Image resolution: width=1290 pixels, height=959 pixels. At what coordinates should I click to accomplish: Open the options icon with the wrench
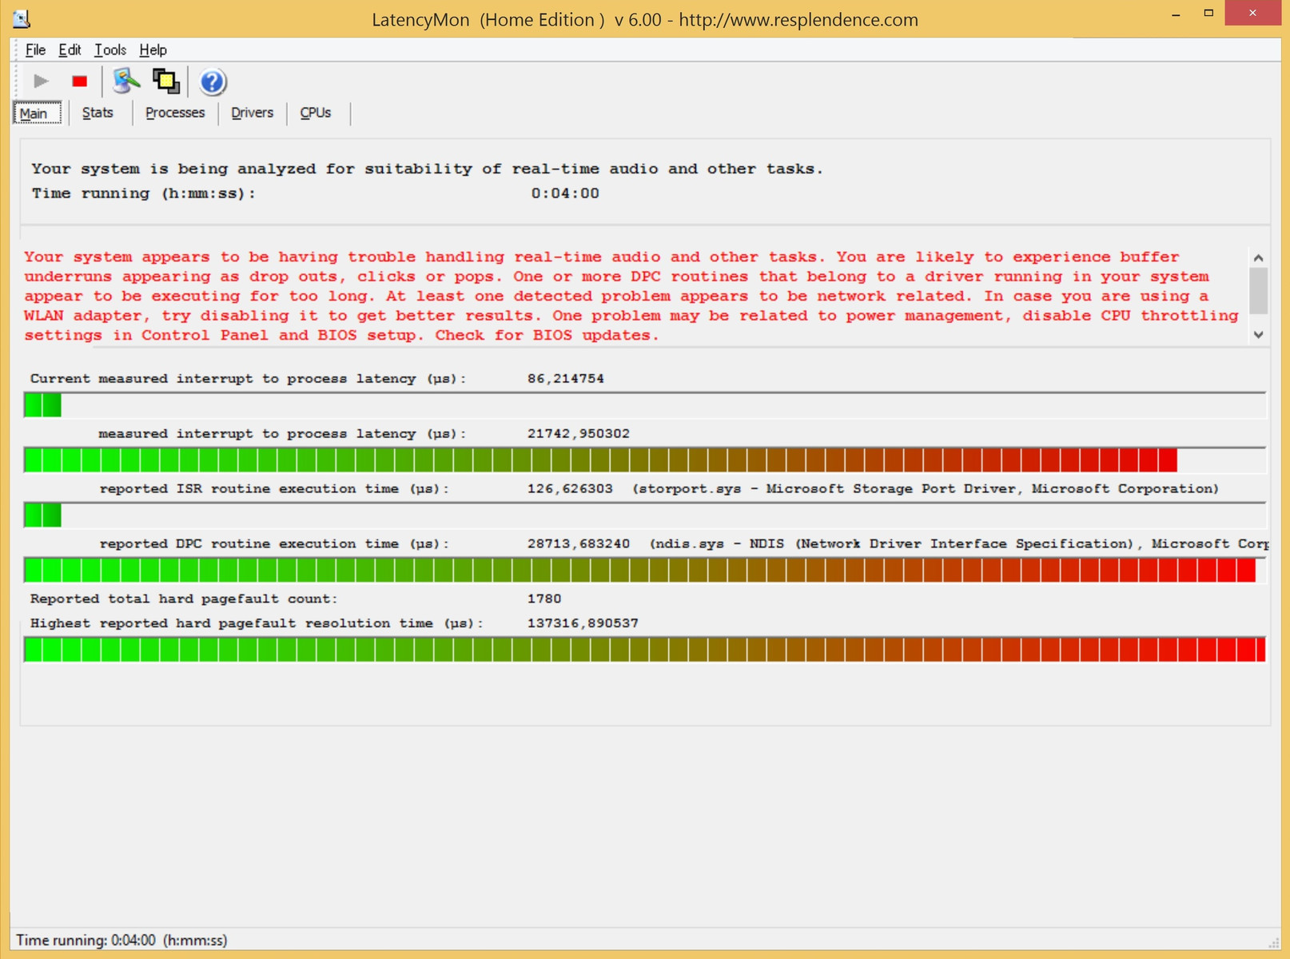click(x=126, y=82)
